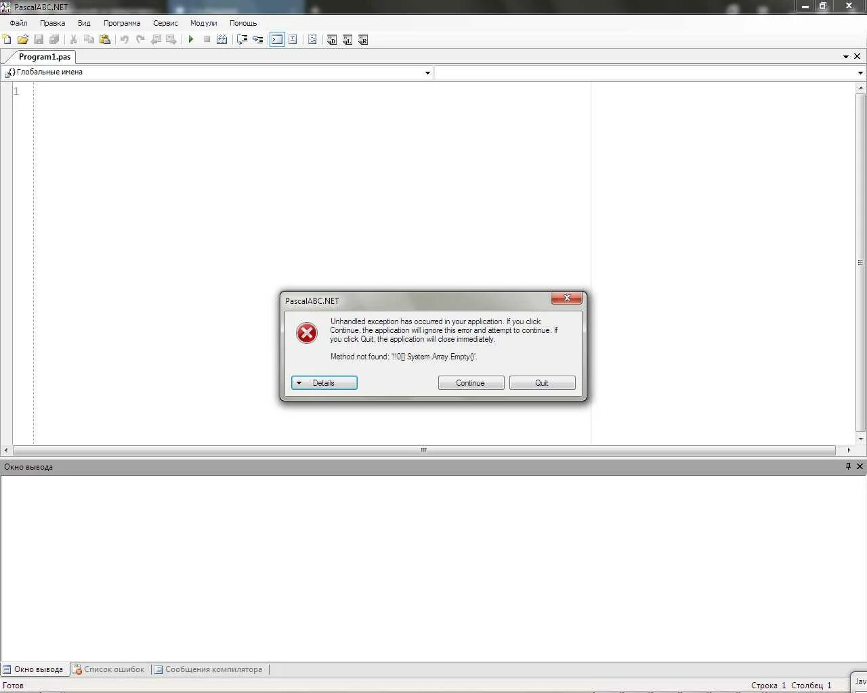Copy selection toolbar icon

click(x=89, y=39)
